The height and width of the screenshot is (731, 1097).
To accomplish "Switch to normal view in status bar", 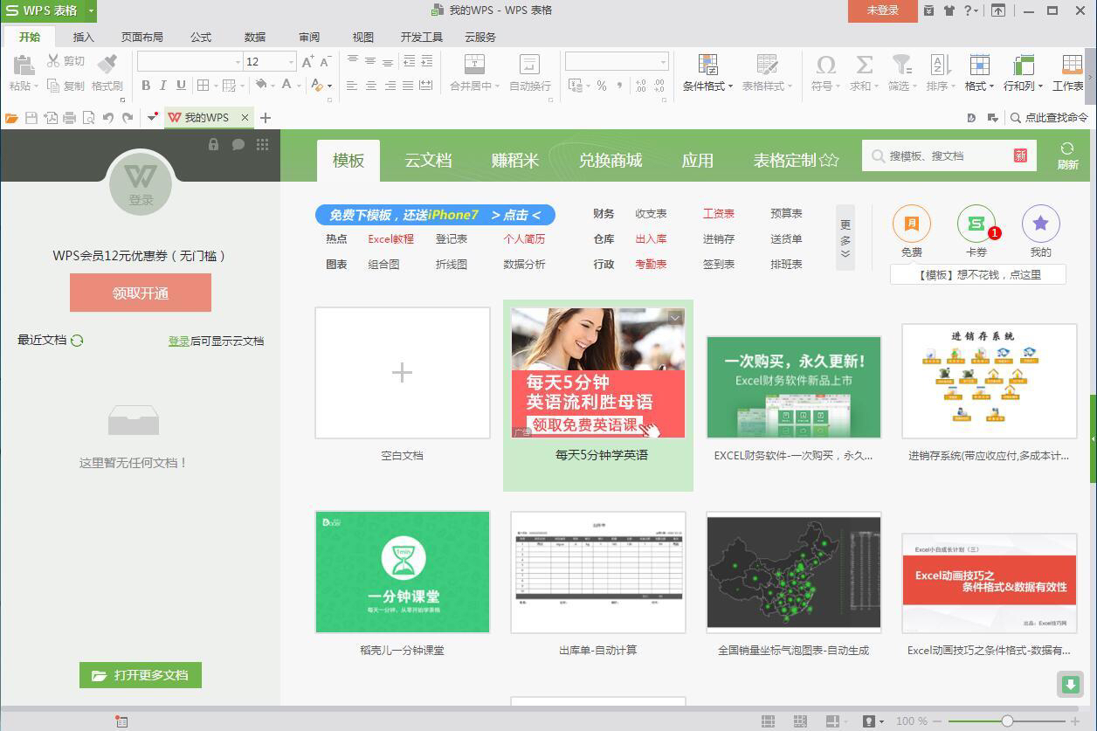I will 768,721.
